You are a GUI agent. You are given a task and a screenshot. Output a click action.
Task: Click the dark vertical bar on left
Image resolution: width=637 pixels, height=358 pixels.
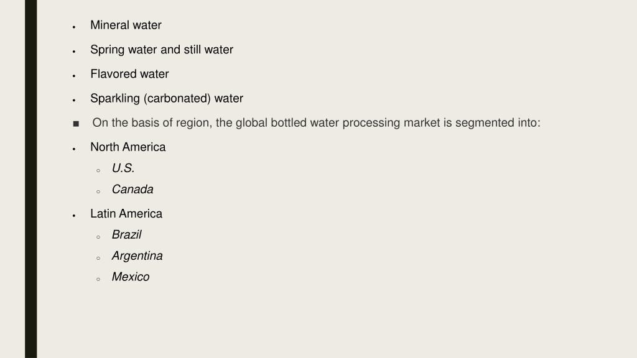(31, 179)
